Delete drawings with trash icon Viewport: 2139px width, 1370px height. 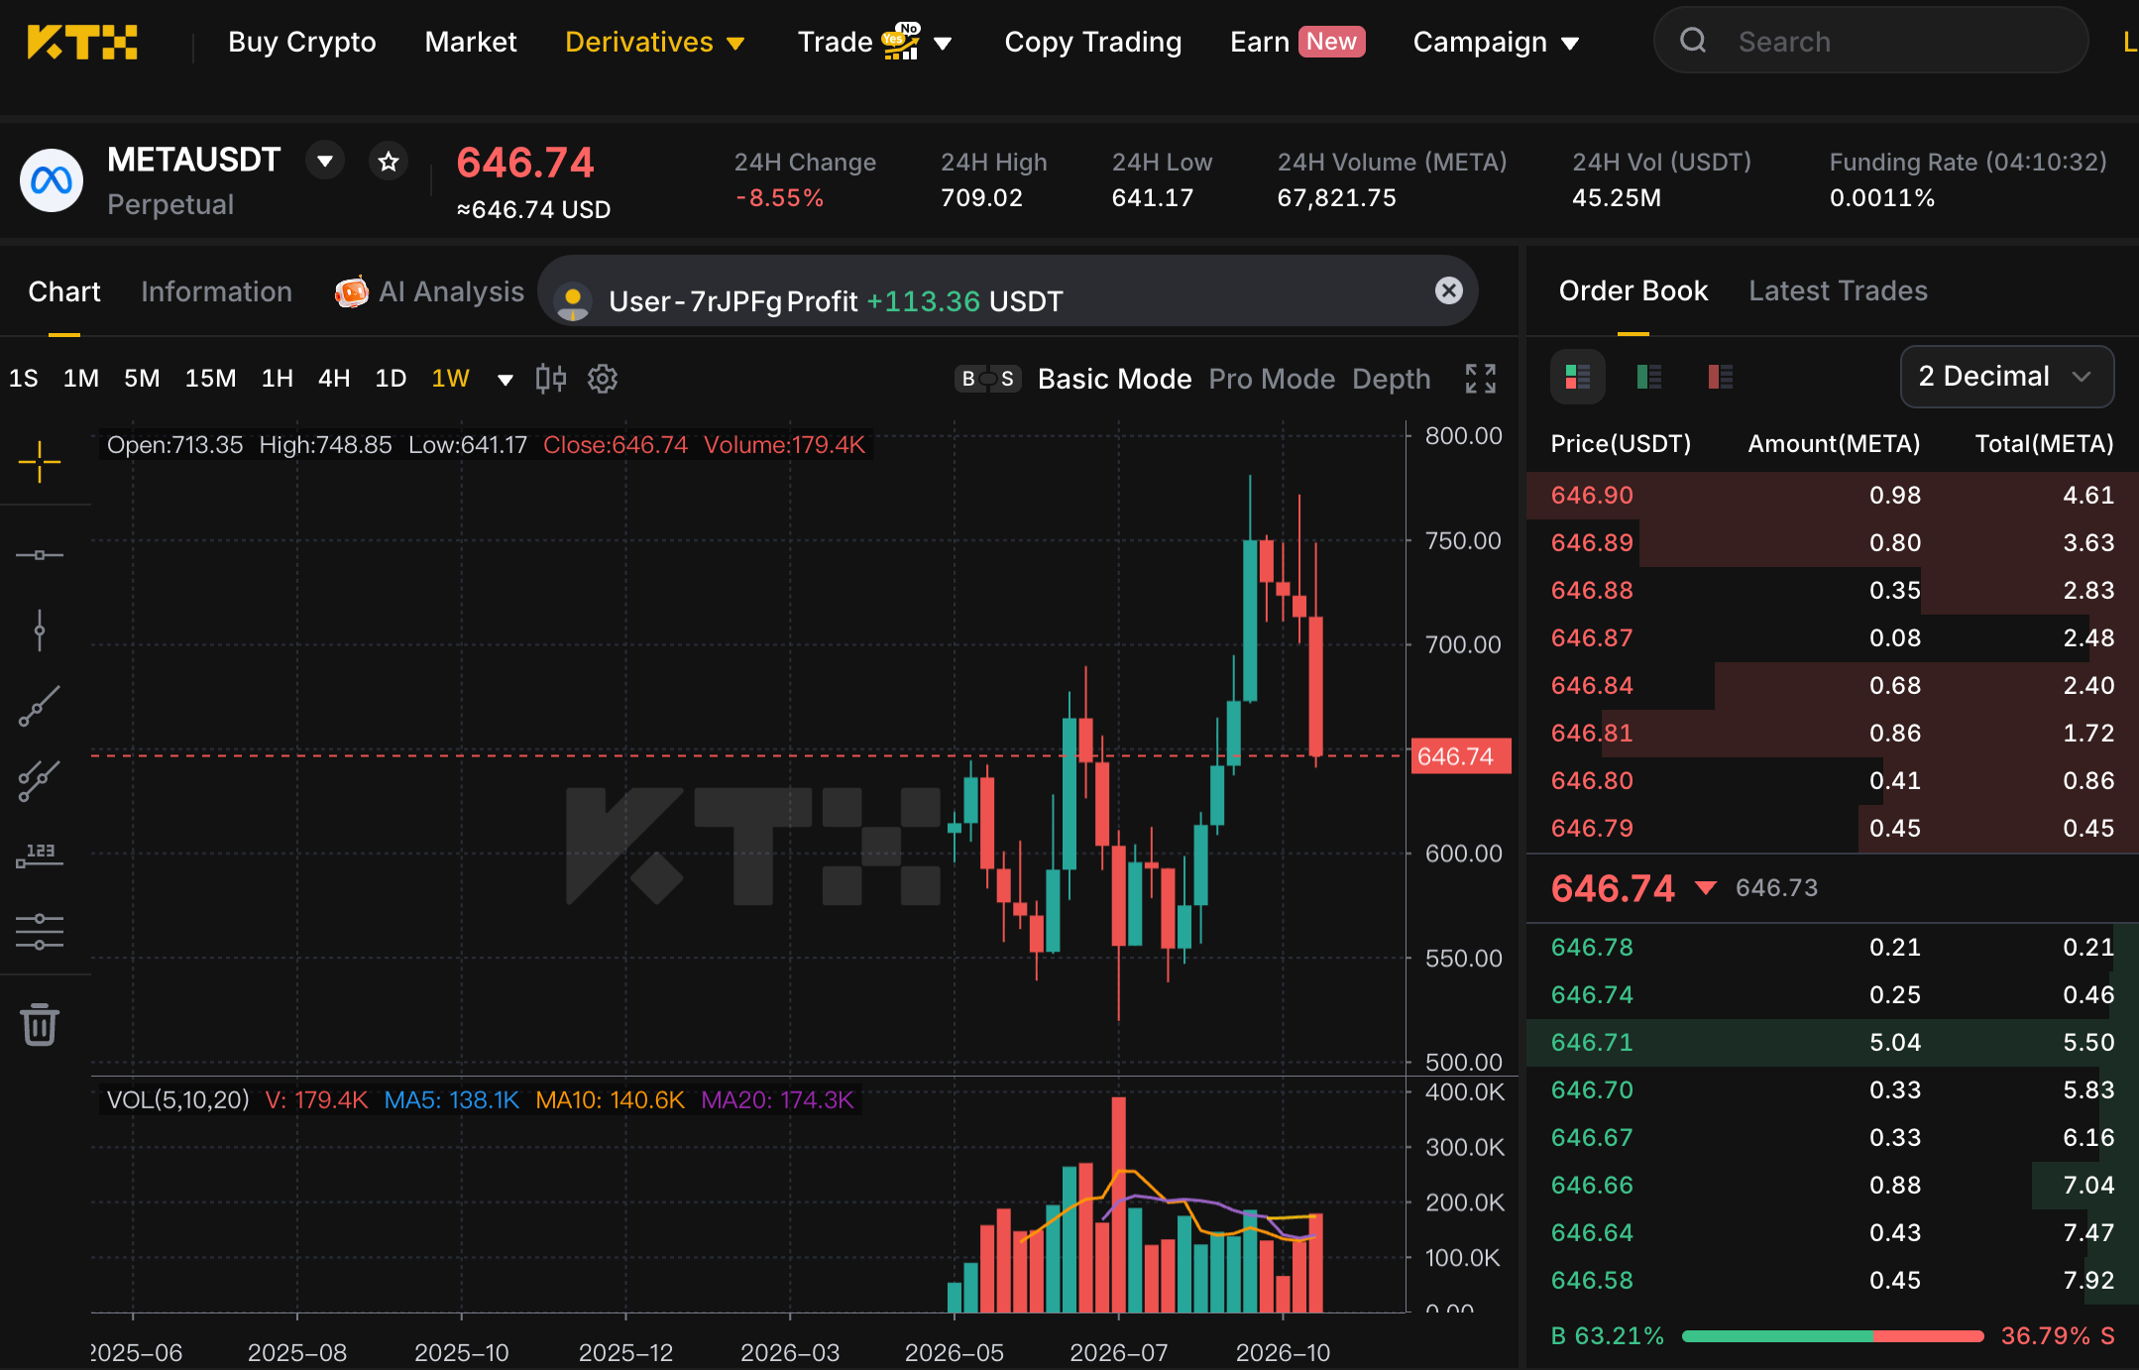click(40, 1025)
